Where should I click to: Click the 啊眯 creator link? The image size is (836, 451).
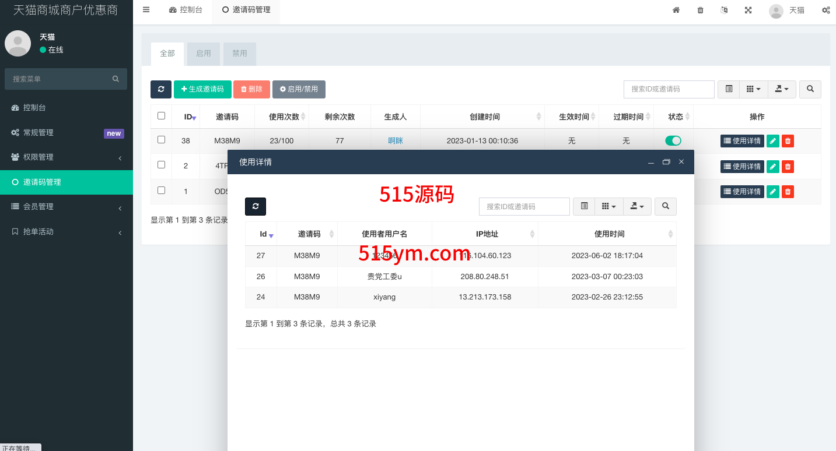[x=395, y=141]
